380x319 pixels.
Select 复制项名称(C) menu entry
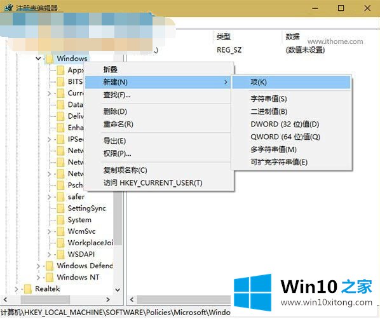click(158, 170)
